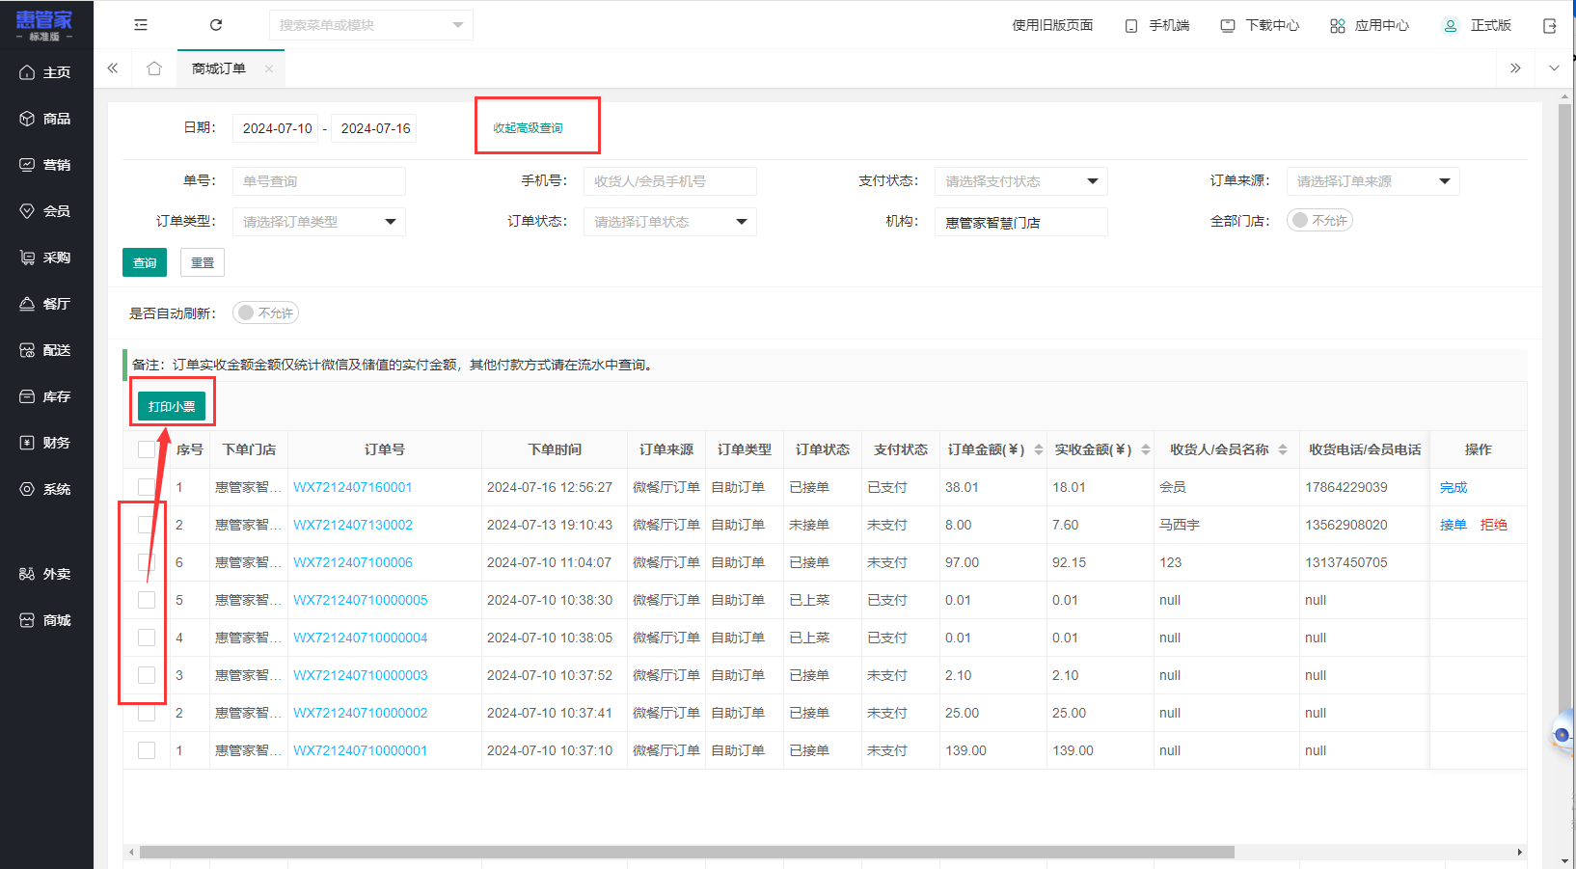The height and width of the screenshot is (869, 1576).
Task: Open the 支付状态 dropdown
Action: coord(1020,181)
